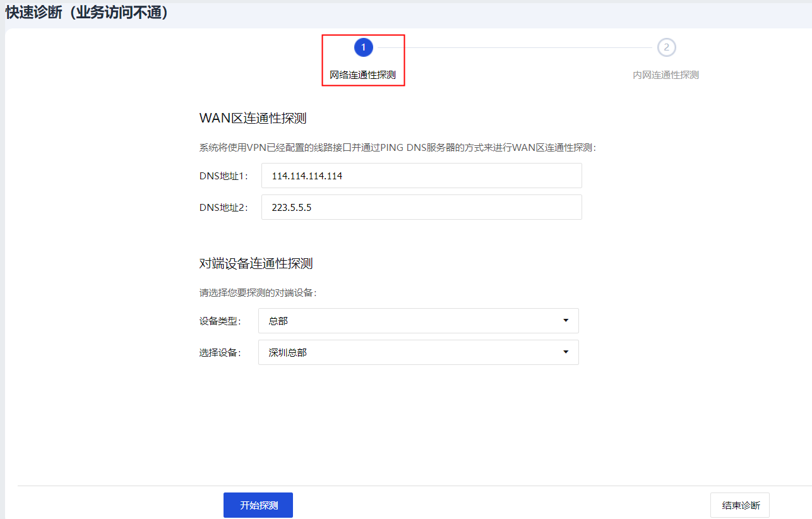Click the 选择设备 label
The width and height of the screenshot is (812, 519).
220,352
